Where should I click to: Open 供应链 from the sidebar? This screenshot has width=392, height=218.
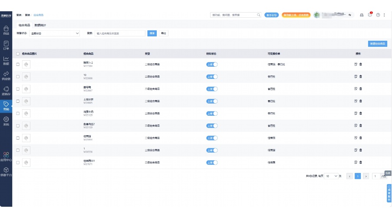6,75
